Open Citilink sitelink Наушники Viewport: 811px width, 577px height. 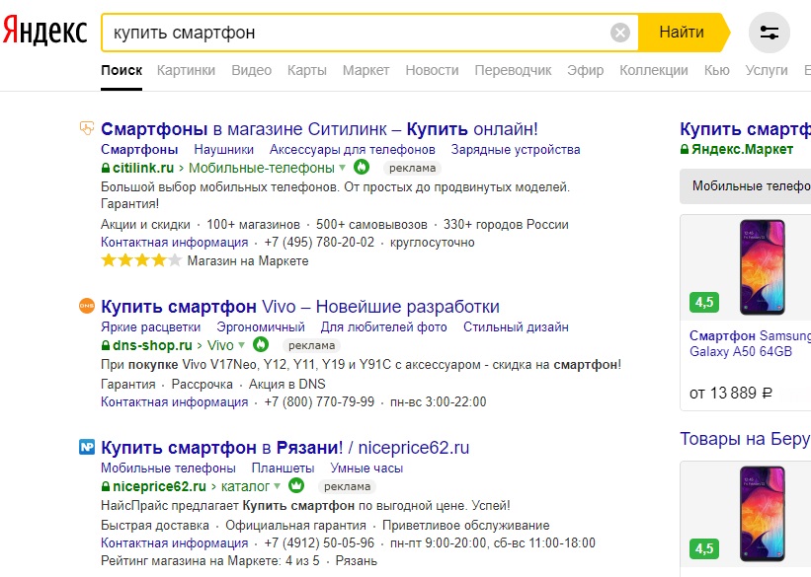(x=223, y=149)
